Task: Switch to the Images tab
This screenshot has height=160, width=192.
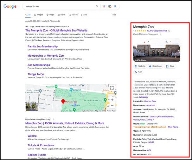Action: pos(38,15)
